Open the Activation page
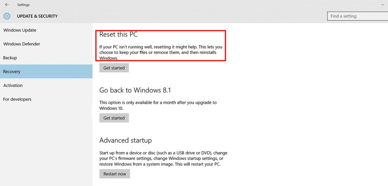This screenshot has width=388, height=186. [x=13, y=85]
